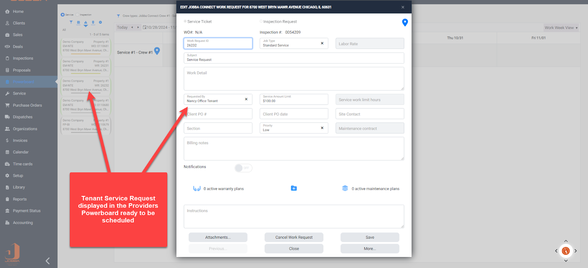Open the orange Jobba help widget
Image resolution: width=588 pixels, height=268 pixels.
click(x=566, y=251)
